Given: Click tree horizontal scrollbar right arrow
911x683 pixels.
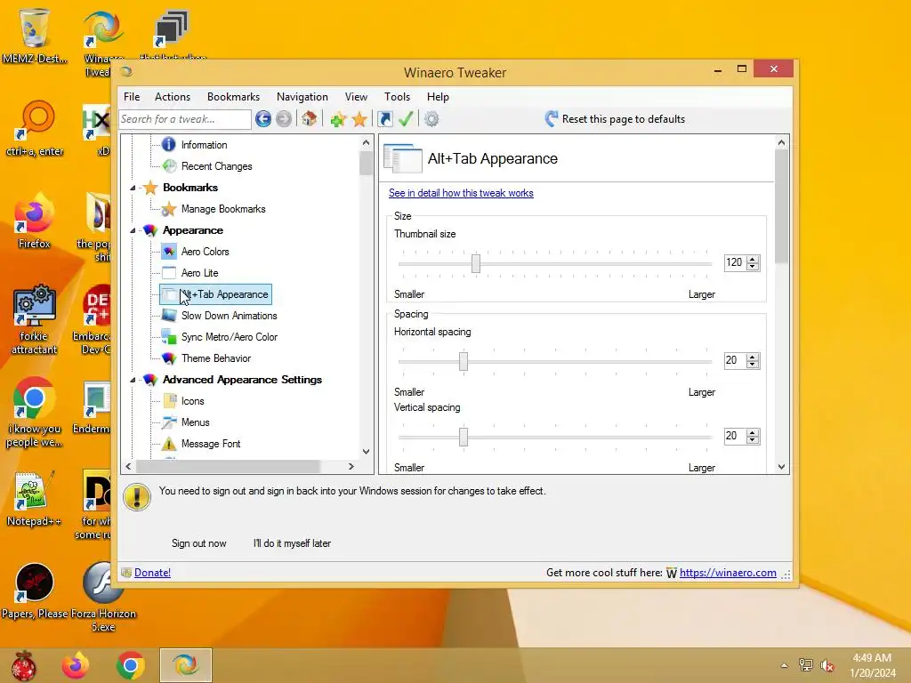Looking at the screenshot, I should click(x=351, y=466).
